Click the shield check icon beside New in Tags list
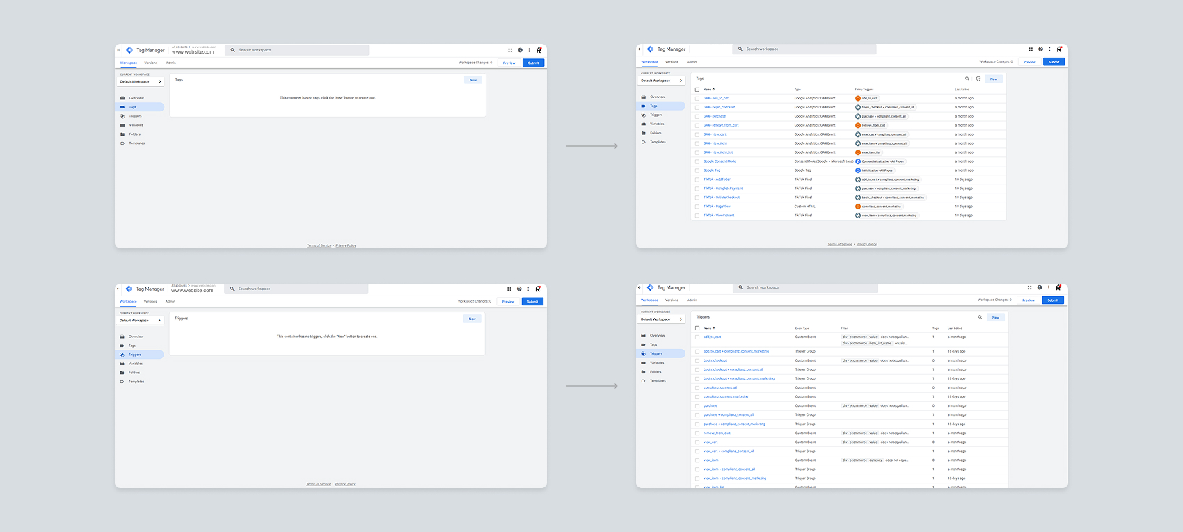Image resolution: width=1183 pixels, height=532 pixels. (x=978, y=79)
